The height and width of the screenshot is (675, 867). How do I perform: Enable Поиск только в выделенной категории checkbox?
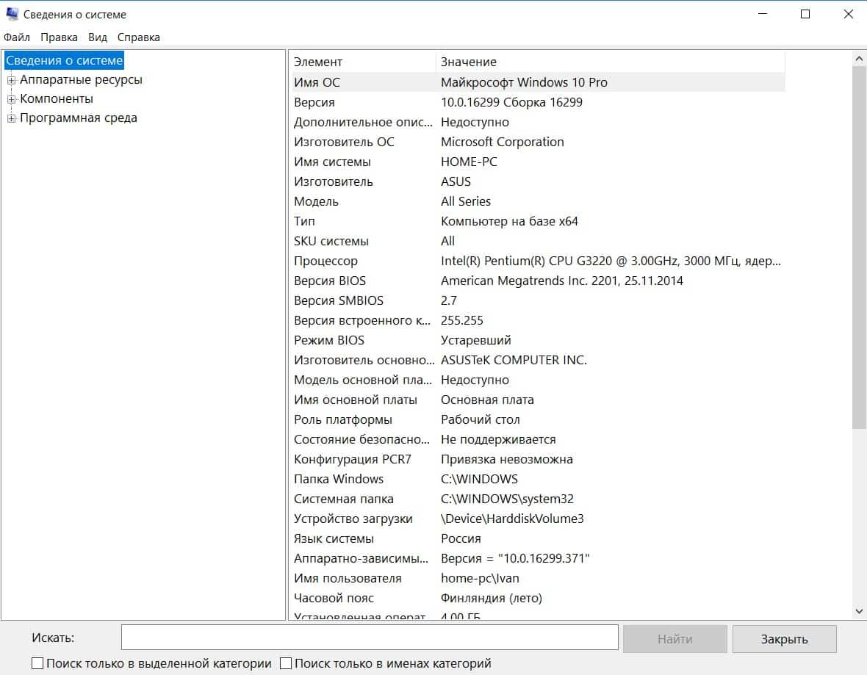(x=37, y=664)
